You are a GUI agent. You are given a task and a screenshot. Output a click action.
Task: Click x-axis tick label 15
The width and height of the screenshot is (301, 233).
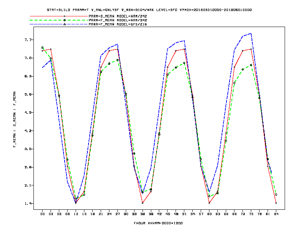[84, 214]
